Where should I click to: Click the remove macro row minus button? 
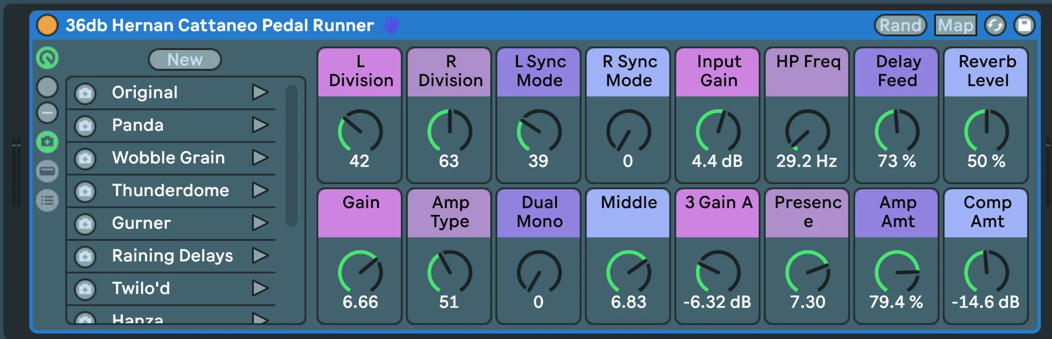tap(47, 113)
